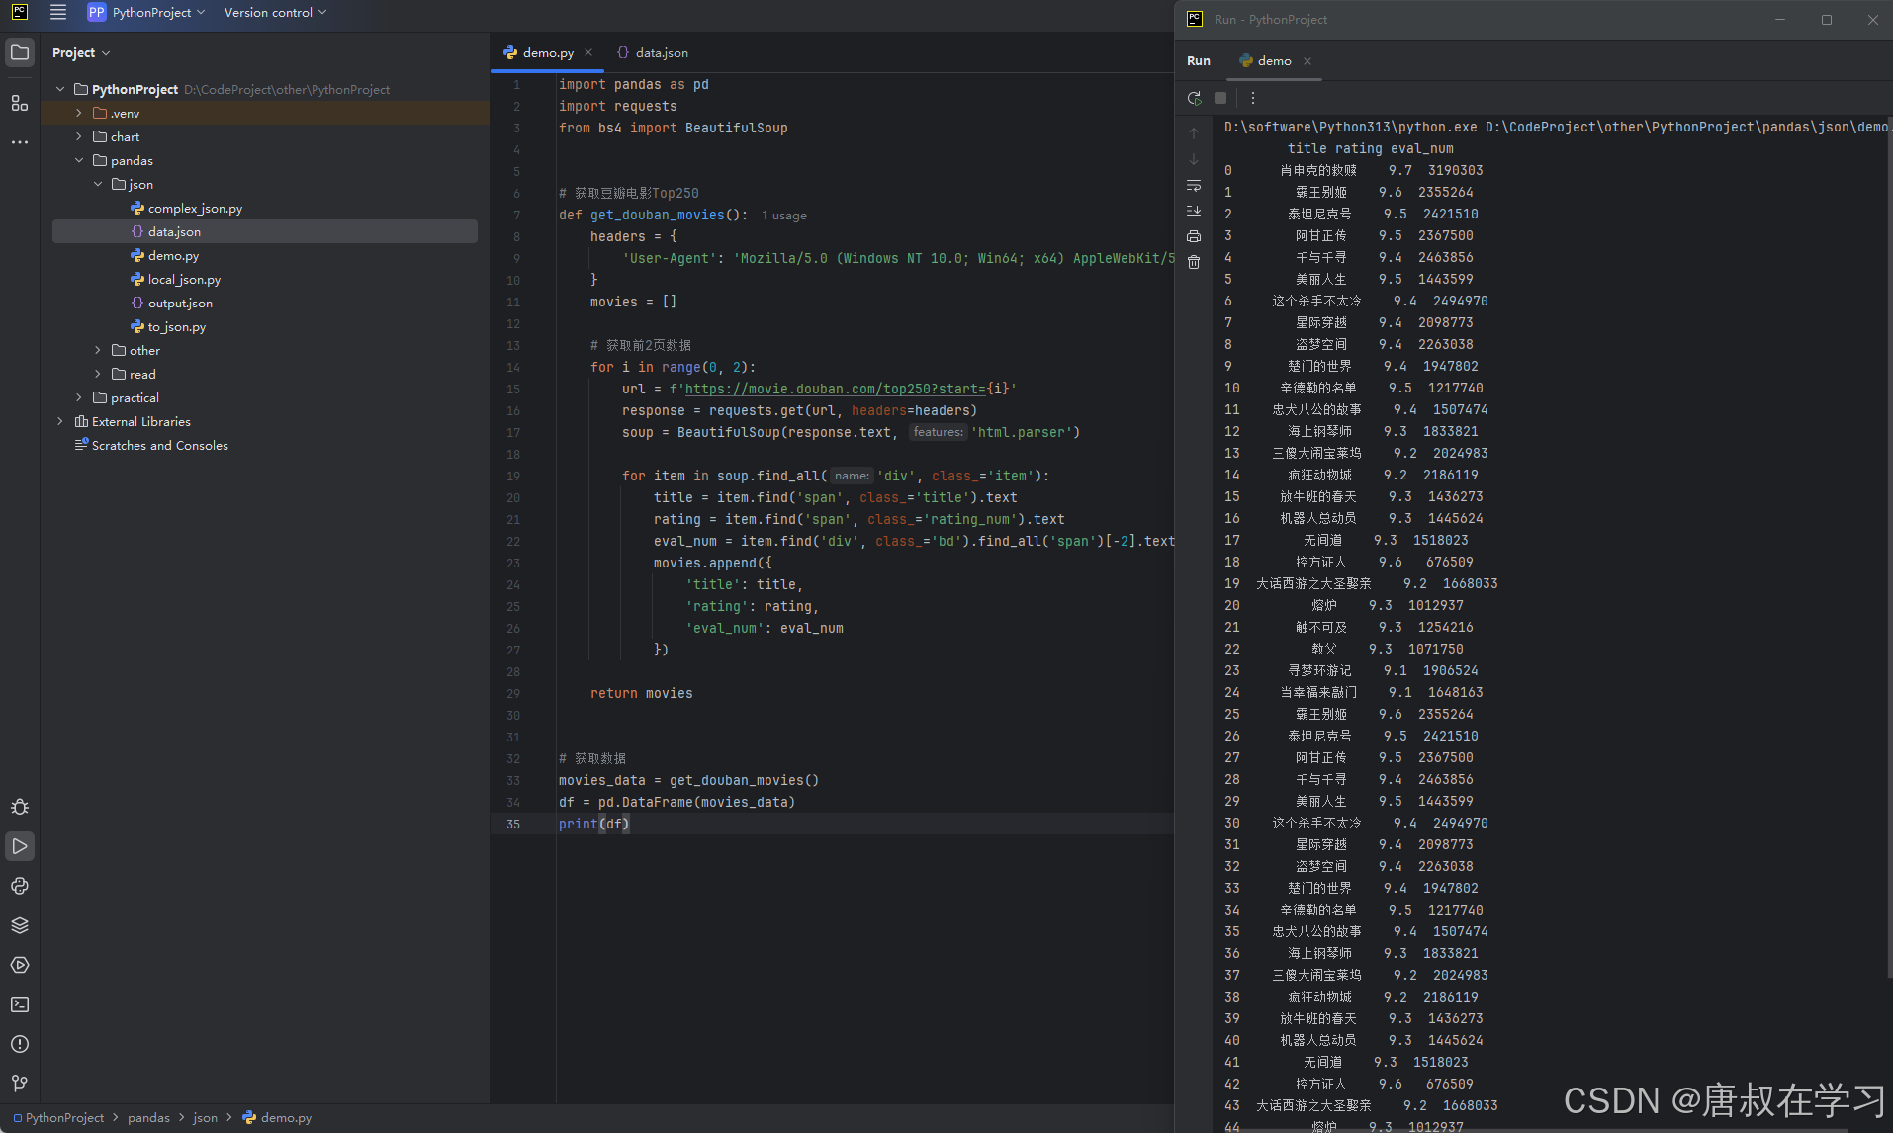Open the Terminal tool window
The image size is (1893, 1133).
(20, 1004)
